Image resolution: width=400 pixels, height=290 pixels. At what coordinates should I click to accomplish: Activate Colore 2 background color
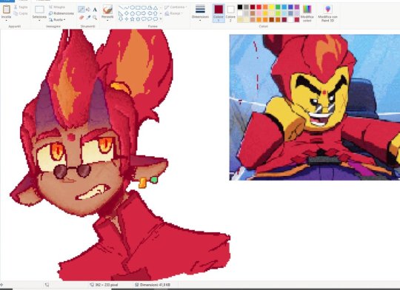[230, 13]
